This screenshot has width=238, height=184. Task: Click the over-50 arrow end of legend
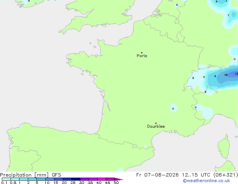click(119, 179)
